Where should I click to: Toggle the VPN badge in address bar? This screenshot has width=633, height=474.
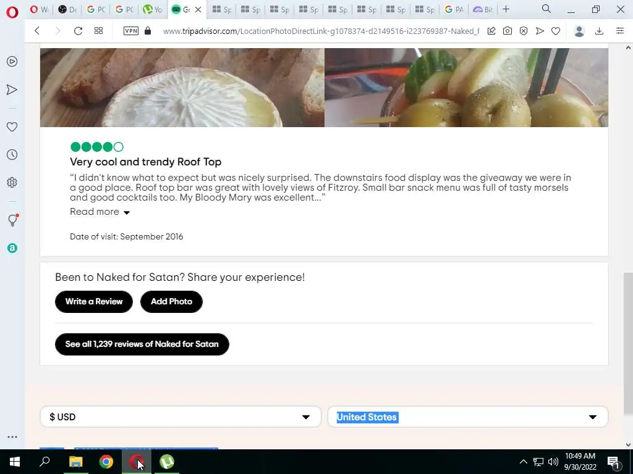pyautogui.click(x=131, y=31)
